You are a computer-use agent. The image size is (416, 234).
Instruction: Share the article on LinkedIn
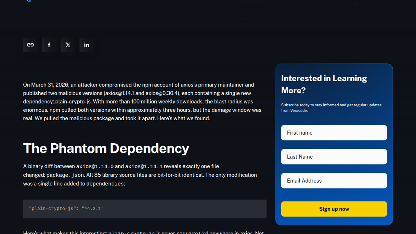tap(87, 45)
